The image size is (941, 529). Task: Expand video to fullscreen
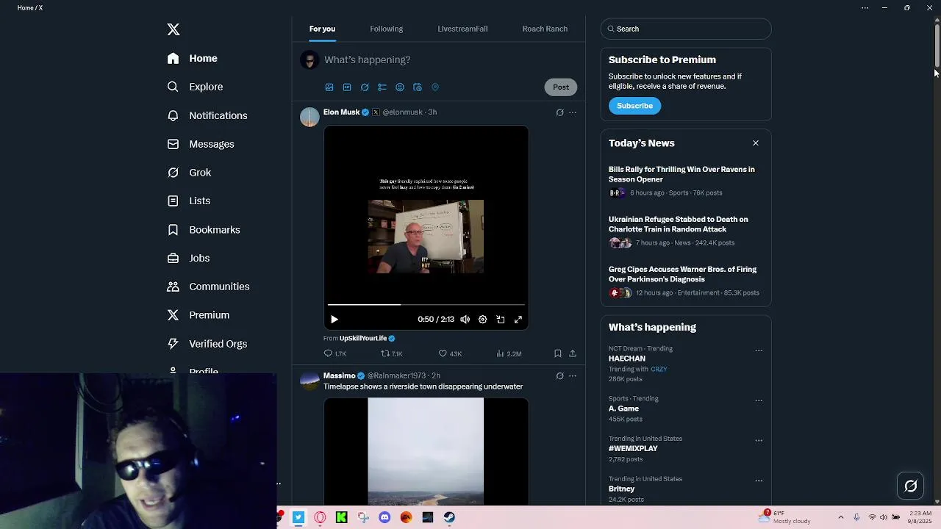[518, 320]
